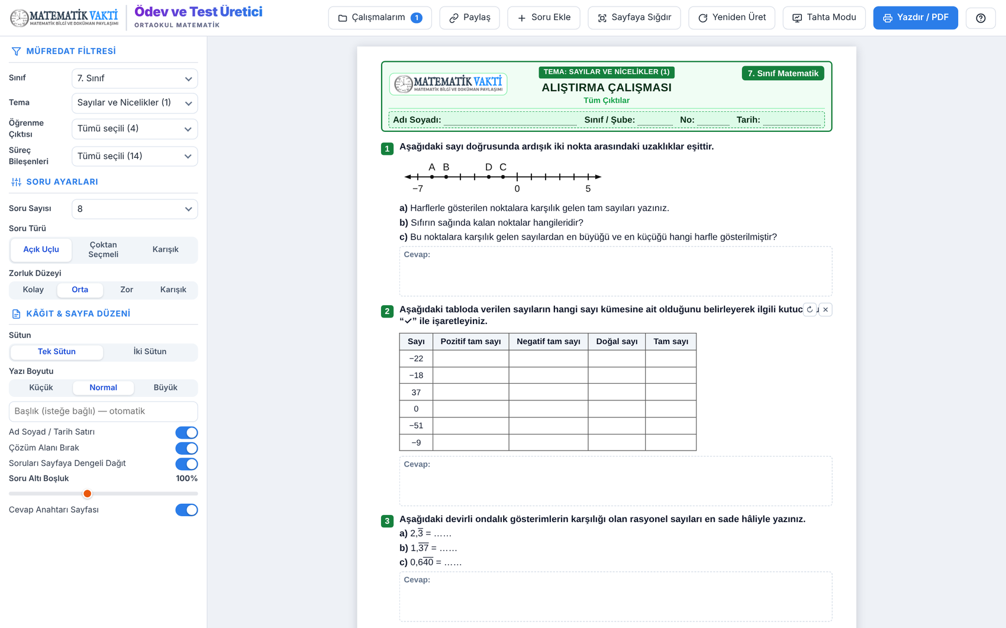1006x628 pixels.
Task: Click Sayfaya Sığdır fit-to-page button
Action: 634,18
